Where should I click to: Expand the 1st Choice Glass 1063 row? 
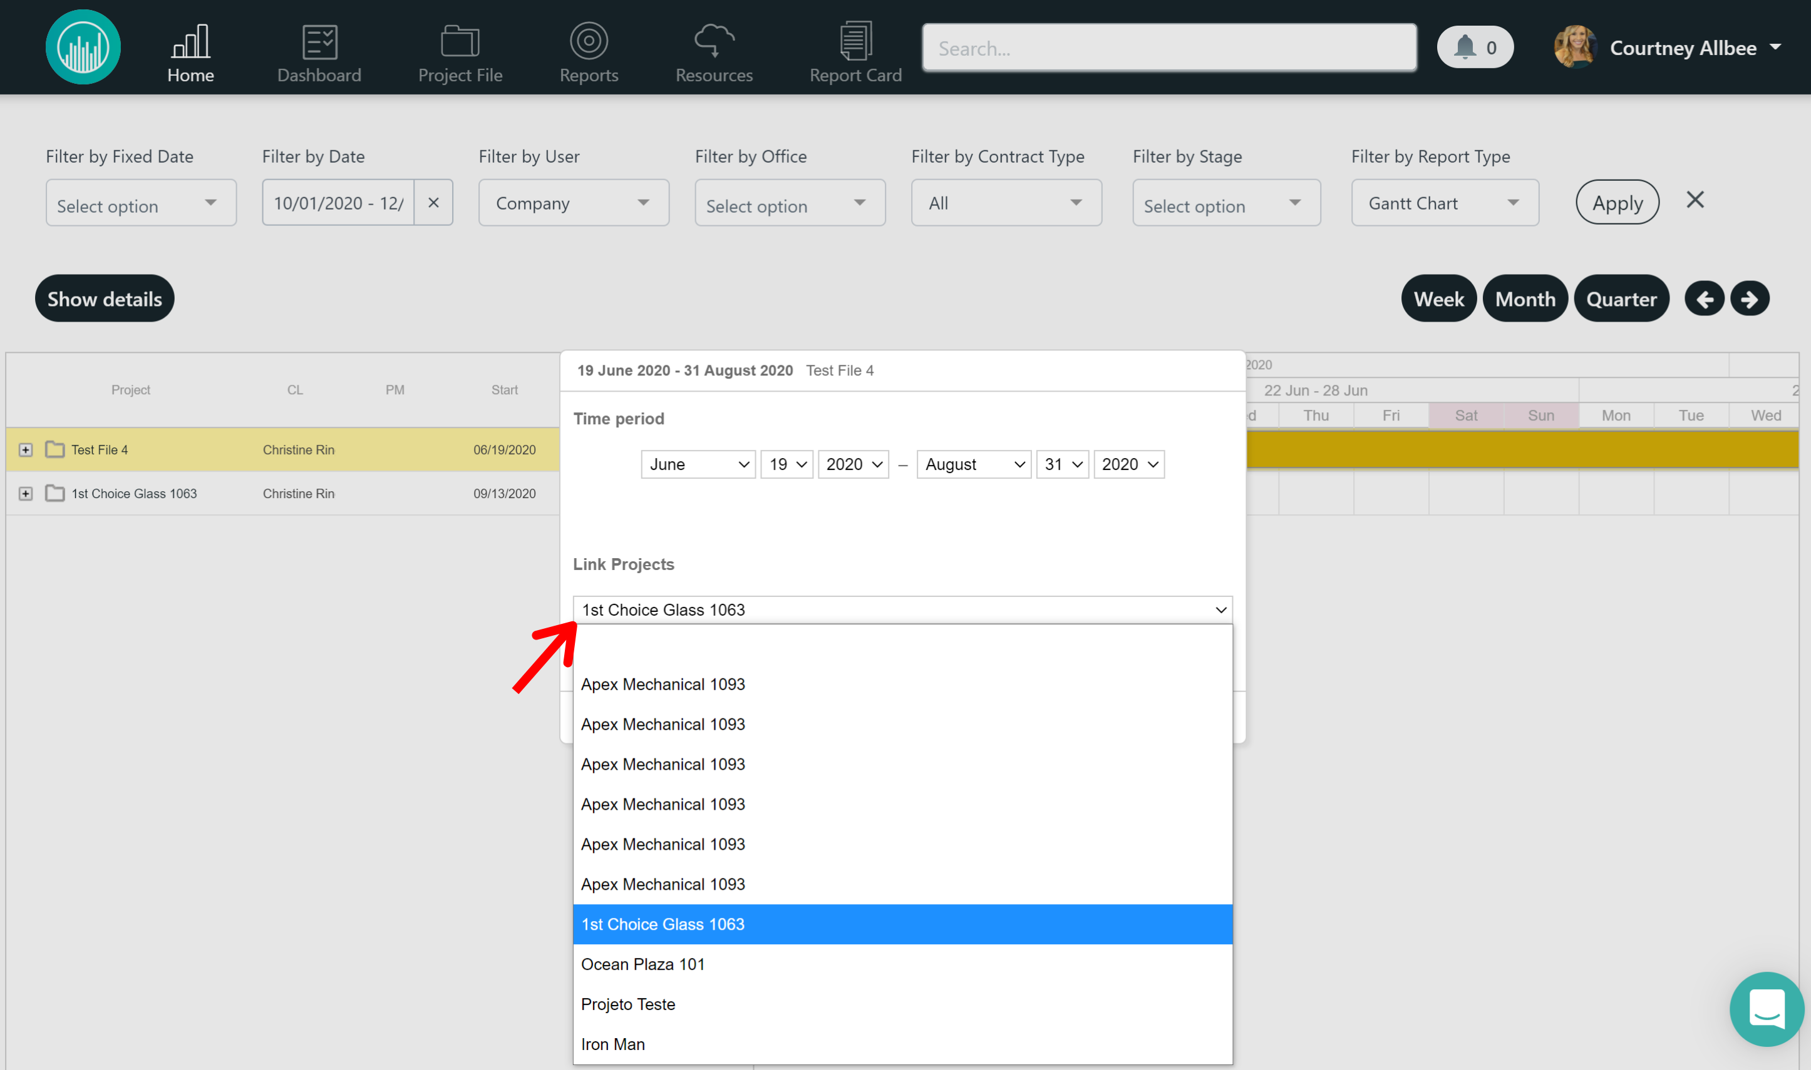tap(26, 493)
